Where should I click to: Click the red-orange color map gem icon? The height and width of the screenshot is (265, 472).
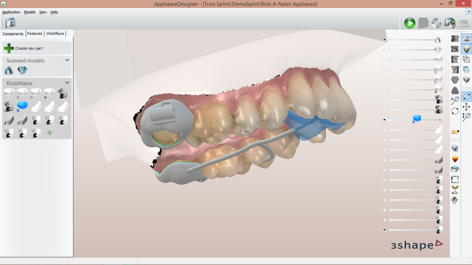pyautogui.click(x=455, y=158)
